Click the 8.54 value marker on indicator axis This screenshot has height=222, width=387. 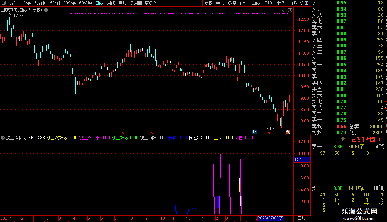coord(302,159)
